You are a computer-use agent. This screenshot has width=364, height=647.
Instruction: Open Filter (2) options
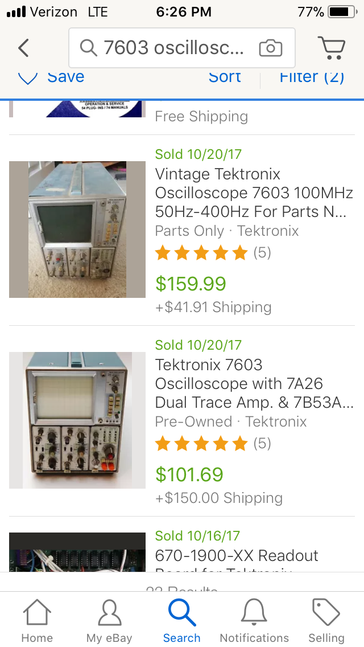[x=312, y=77]
